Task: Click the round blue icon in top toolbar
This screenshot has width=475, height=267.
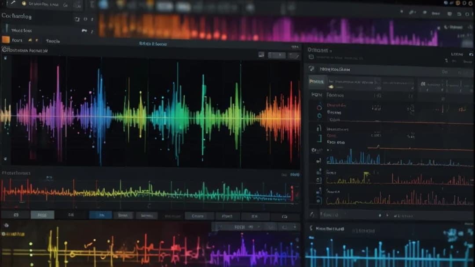Action: (103, 4)
